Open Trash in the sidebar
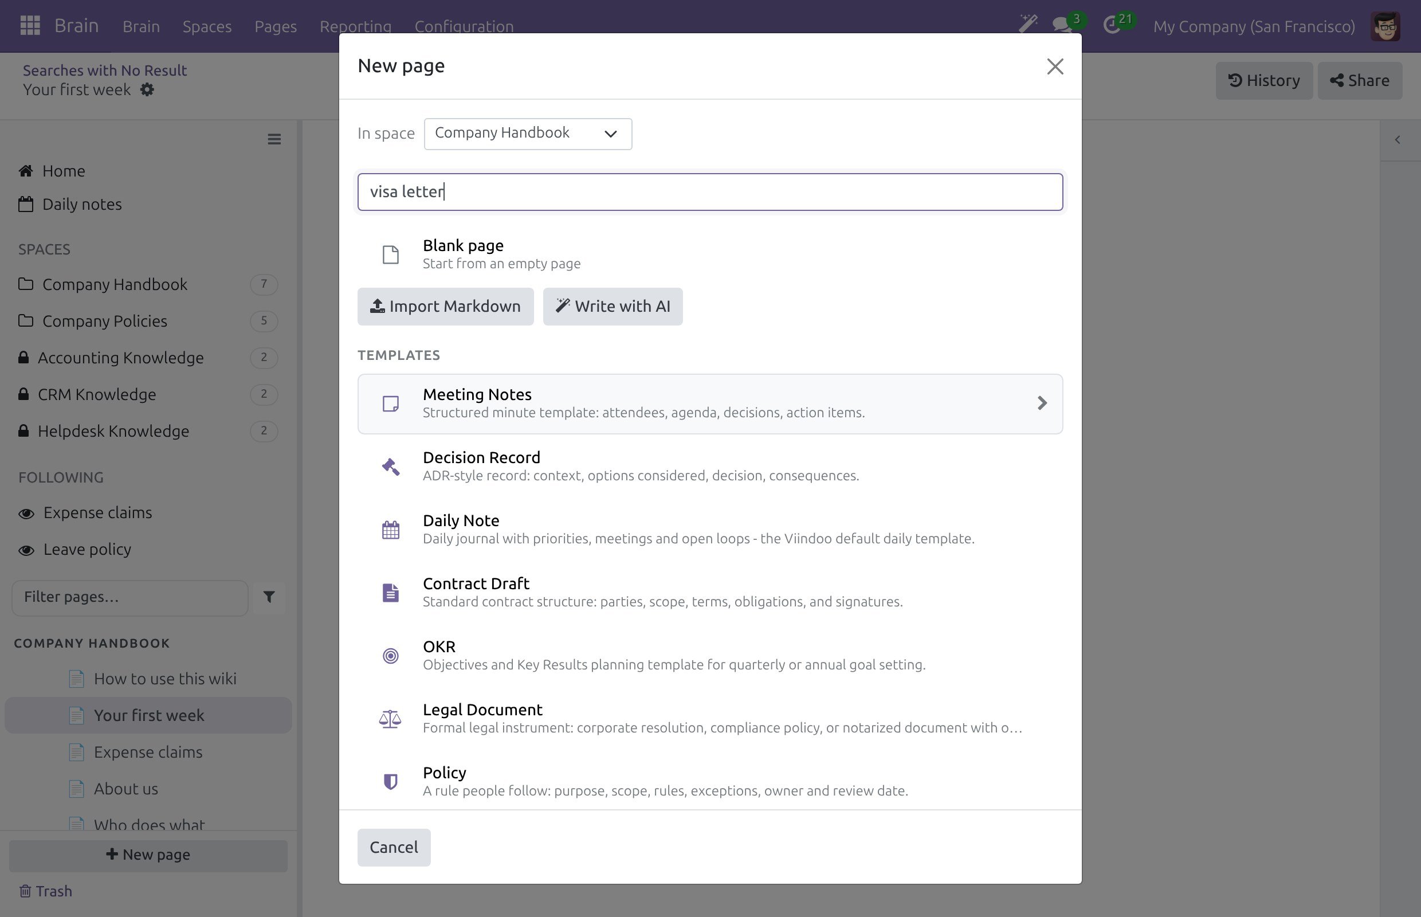This screenshot has width=1421, height=917. [46, 891]
